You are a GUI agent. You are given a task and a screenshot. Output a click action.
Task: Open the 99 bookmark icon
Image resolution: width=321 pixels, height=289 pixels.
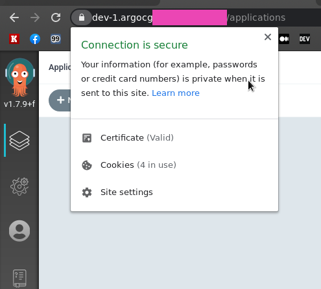56,39
